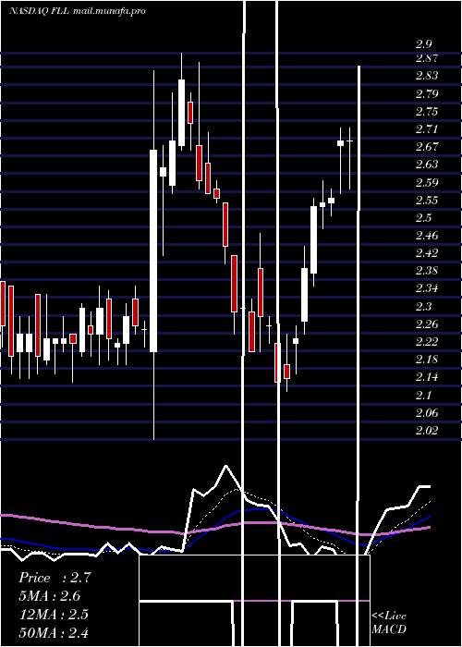Select the 2.5 price axis label
462x647 pixels.
(423, 218)
